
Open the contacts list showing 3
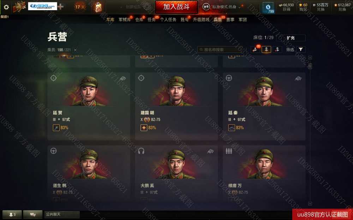pyautogui.click(x=12, y=215)
